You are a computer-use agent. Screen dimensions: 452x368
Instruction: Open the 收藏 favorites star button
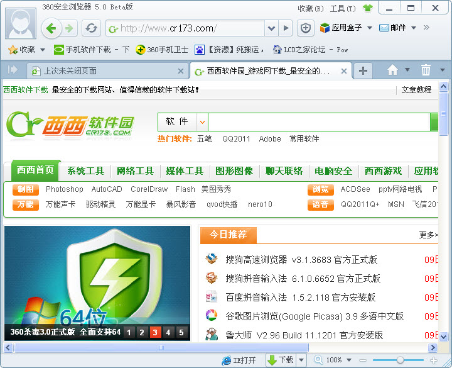coord(21,50)
